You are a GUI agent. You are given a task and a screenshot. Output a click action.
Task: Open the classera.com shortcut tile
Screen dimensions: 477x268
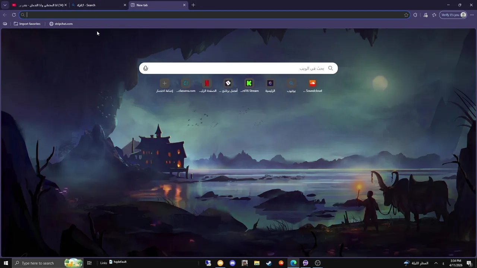186,85
